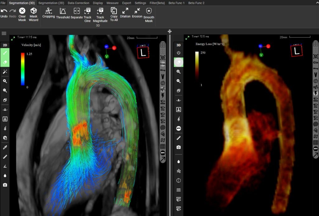Open the Data Correction tab

[78, 3]
